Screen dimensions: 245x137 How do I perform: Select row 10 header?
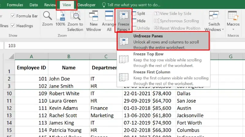point(9,93)
